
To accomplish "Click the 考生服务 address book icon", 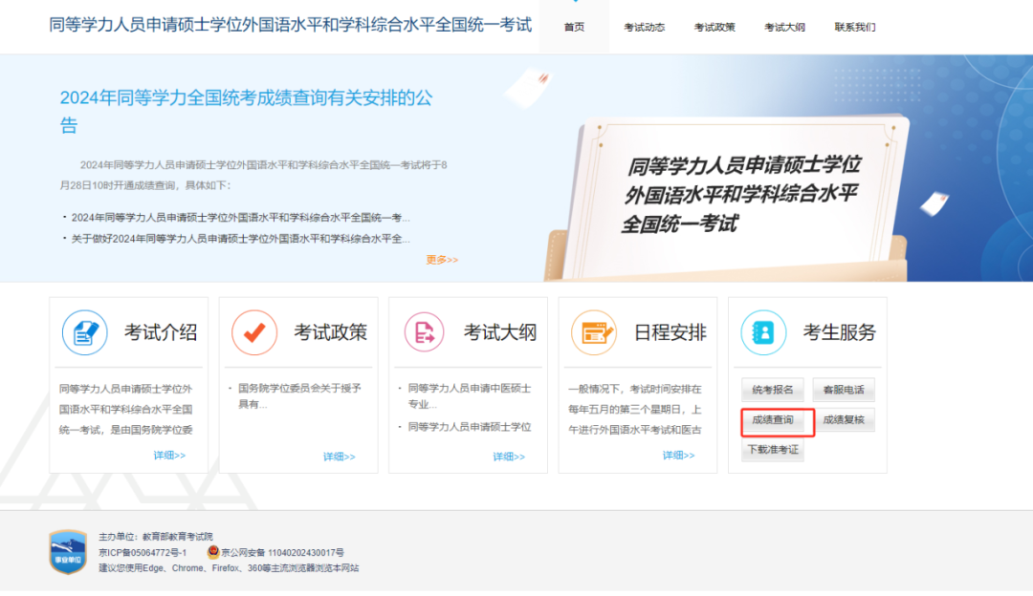I will click(763, 333).
